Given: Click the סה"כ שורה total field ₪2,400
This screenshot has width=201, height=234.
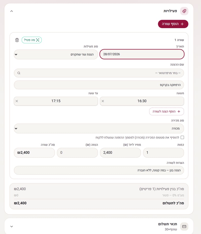Looking at the screenshot, I should pos(34,153).
